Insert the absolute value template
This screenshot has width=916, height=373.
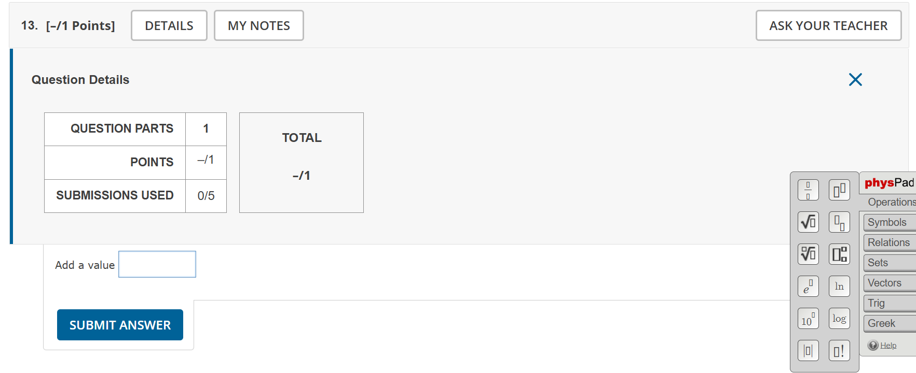pyautogui.click(x=808, y=351)
